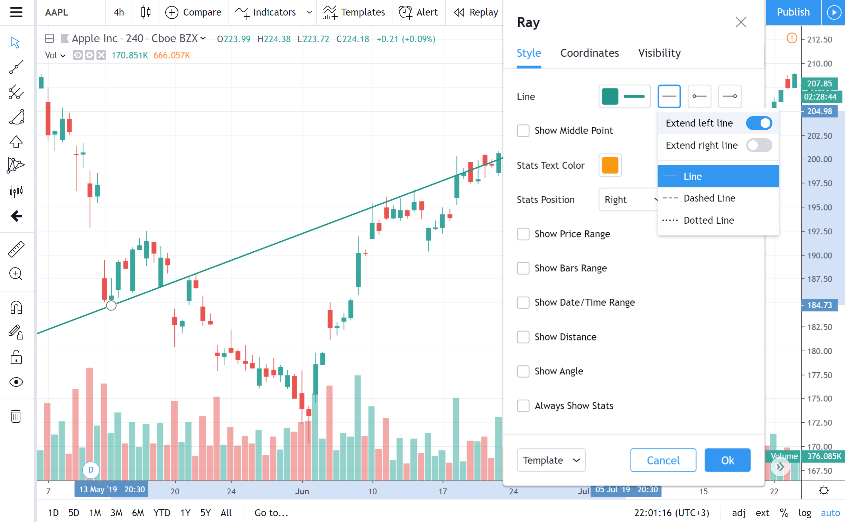Choose Dashed Line style option

click(x=709, y=198)
